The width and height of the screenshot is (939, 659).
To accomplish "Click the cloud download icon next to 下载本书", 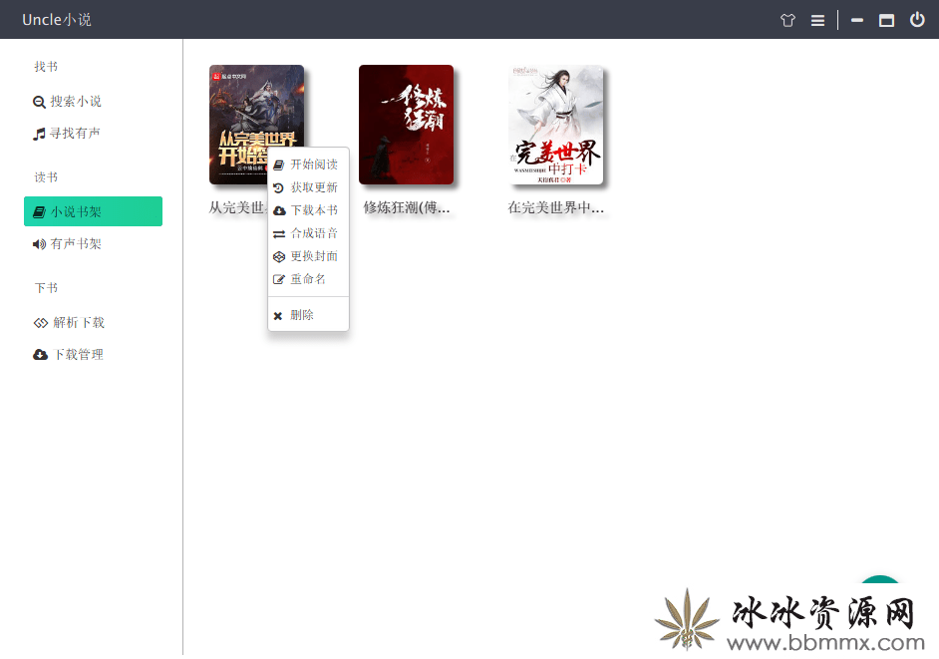I will pyautogui.click(x=279, y=211).
